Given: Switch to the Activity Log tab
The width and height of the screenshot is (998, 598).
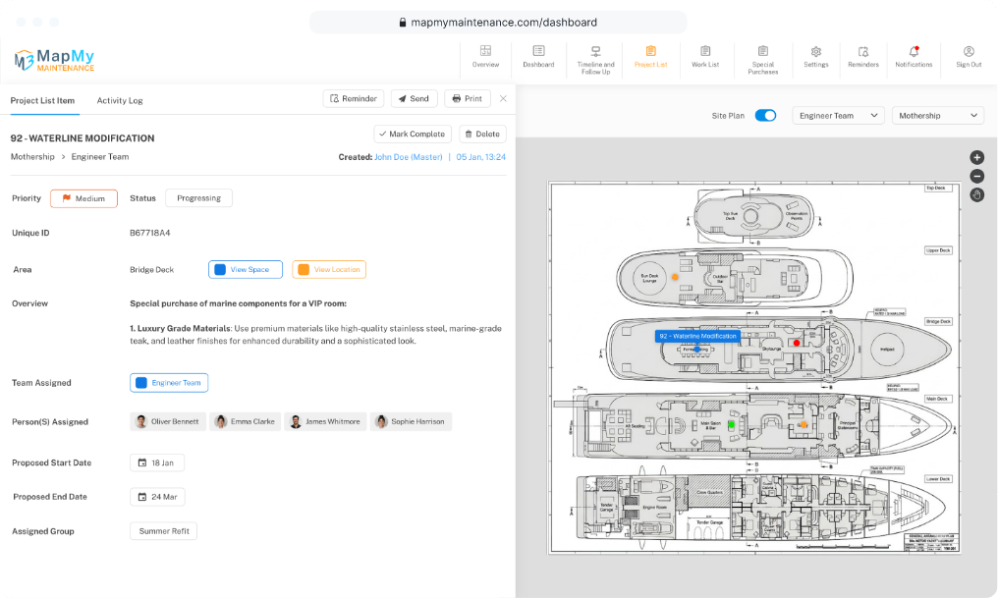Looking at the screenshot, I should coord(120,100).
